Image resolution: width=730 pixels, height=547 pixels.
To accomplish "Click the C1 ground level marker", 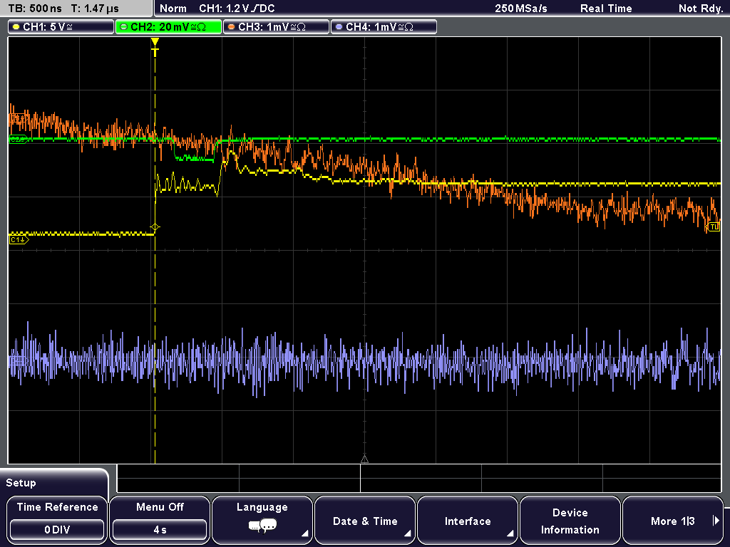I will click(x=19, y=240).
